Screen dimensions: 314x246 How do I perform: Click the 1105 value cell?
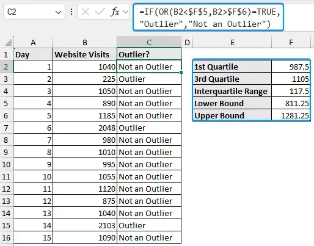coord(291,79)
